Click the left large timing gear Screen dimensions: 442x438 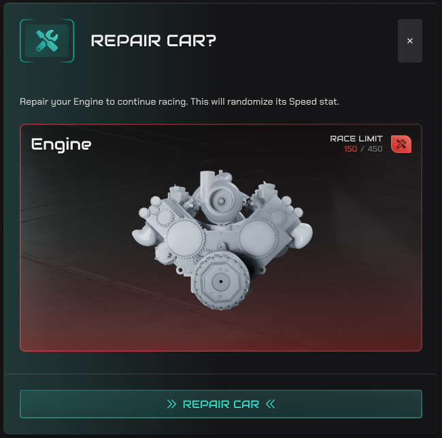pyautogui.click(x=185, y=238)
